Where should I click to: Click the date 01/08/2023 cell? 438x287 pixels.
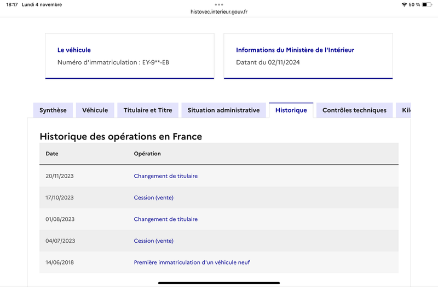pyautogui.click(x=60, y=219)
